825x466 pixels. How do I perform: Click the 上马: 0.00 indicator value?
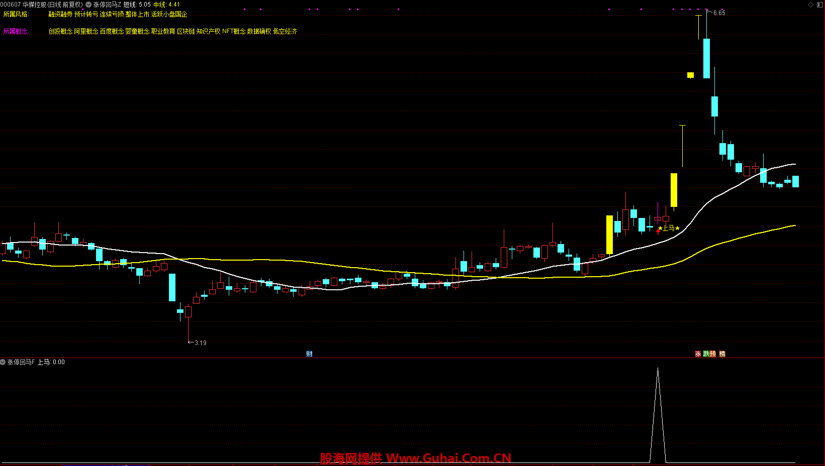tap(51, 362)
